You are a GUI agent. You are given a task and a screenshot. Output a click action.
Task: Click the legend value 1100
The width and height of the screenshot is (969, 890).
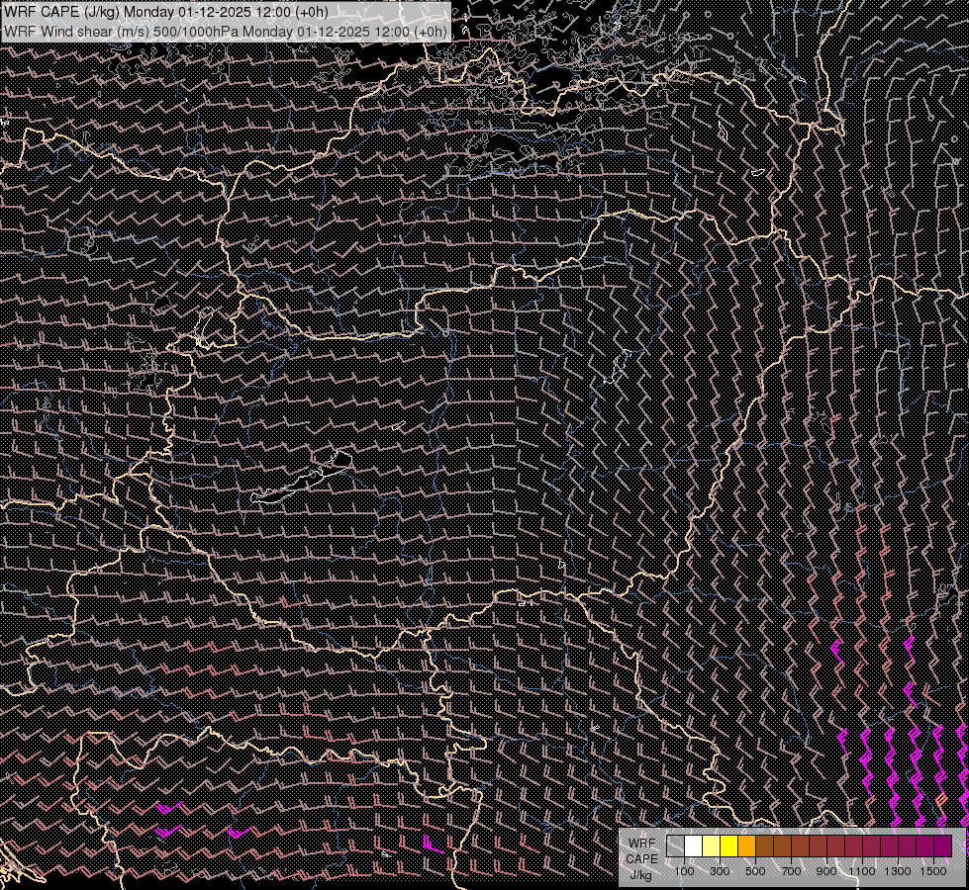pyautogui.click(x=861, y=871)
